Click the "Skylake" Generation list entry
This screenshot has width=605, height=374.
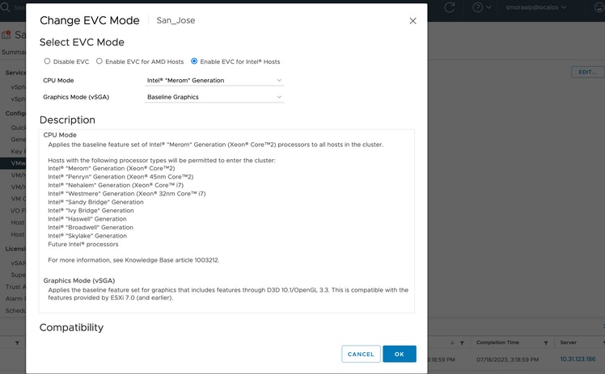[87, 236]
